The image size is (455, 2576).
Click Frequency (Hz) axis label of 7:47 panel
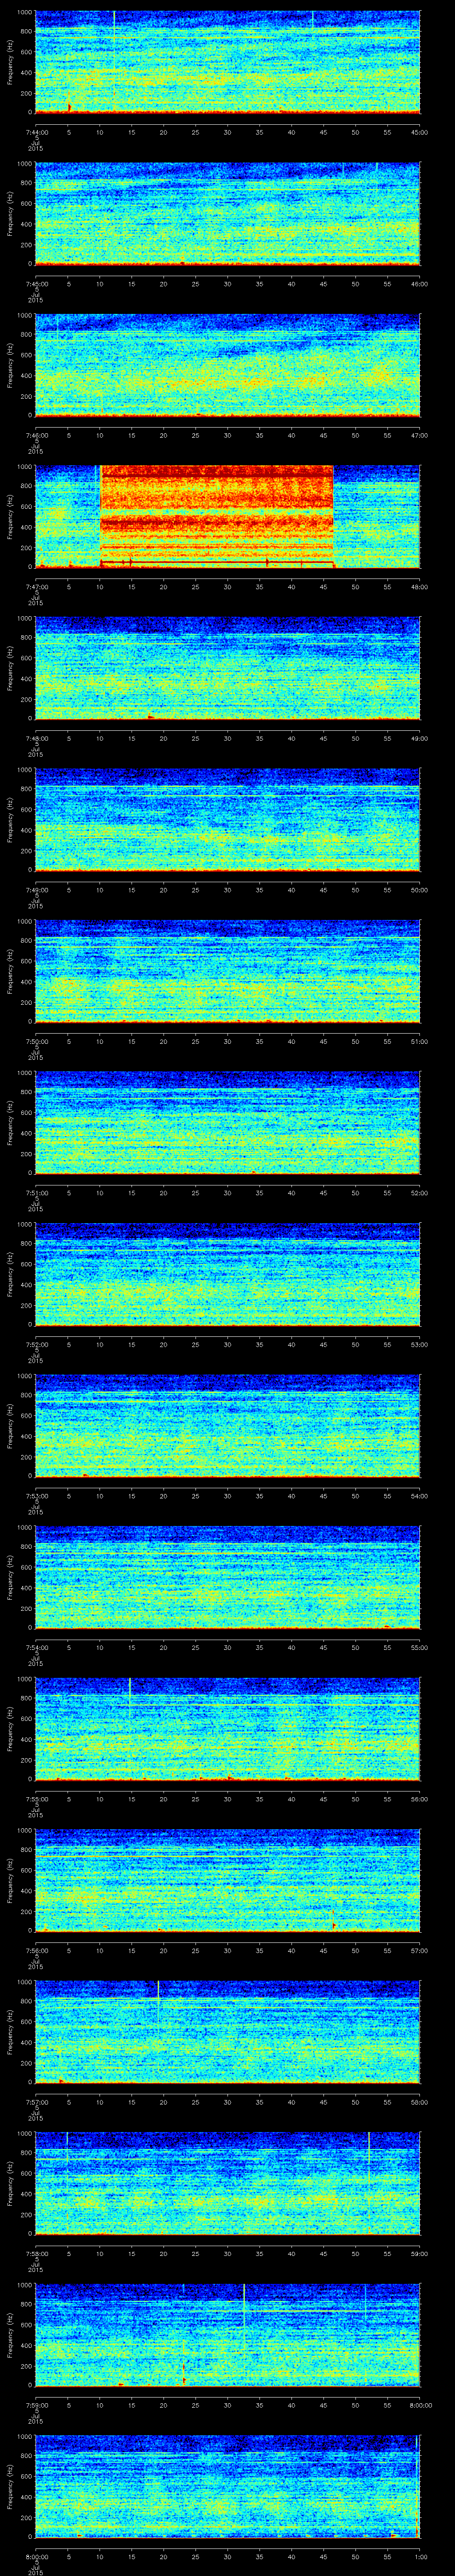[x=10, y=516]
